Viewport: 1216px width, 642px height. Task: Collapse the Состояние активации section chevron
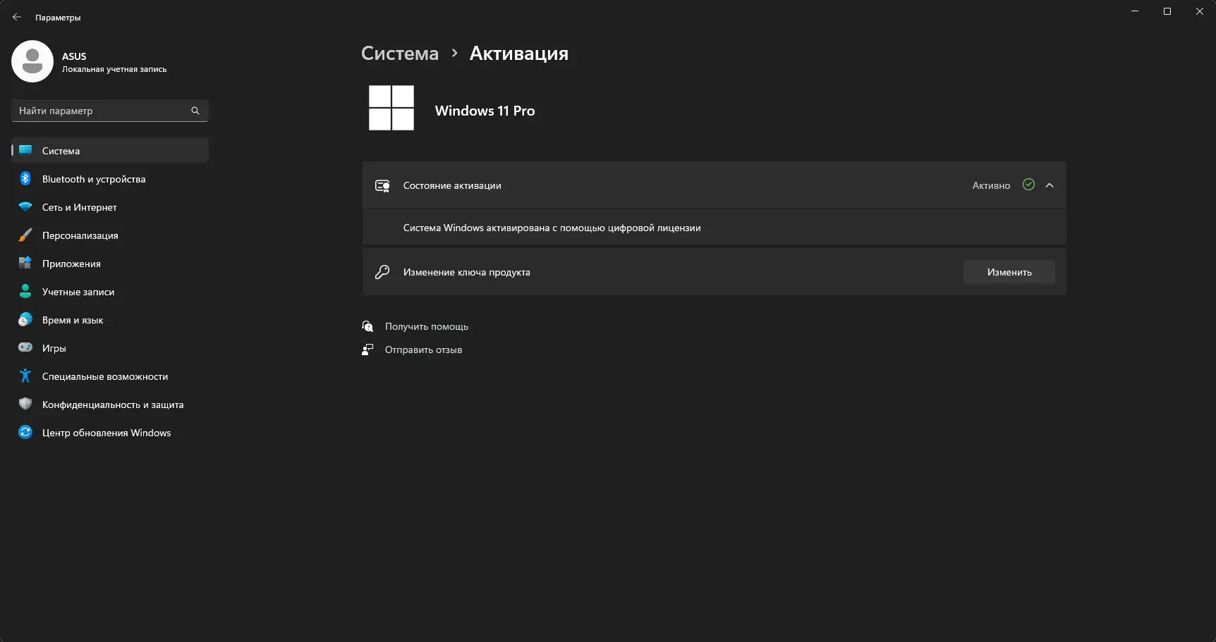click(x=1050, y=185)
